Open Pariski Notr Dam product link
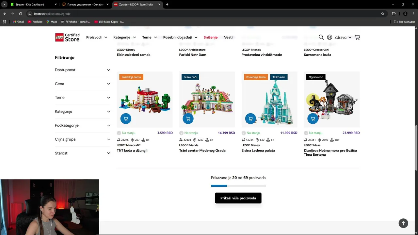The height and width of the screenshot is (235, 418). pos(193,55)
